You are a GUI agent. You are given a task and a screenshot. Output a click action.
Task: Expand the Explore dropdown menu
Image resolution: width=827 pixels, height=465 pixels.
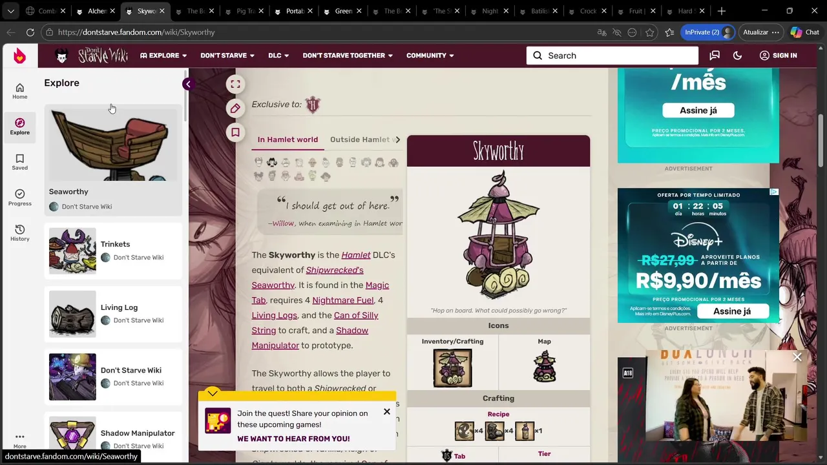(163, 56)
